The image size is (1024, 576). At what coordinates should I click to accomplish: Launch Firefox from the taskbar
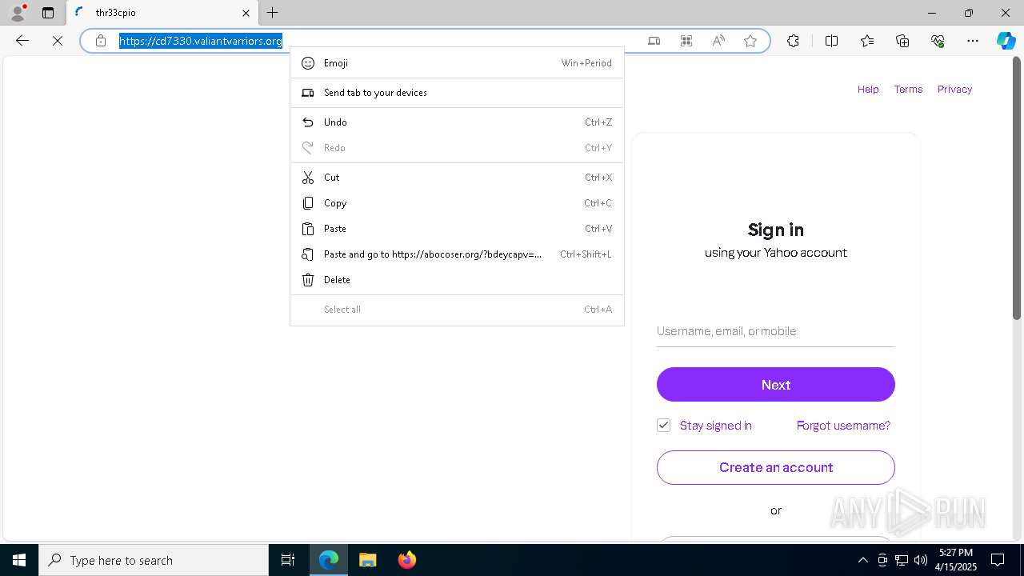click(x=406, y=560)
